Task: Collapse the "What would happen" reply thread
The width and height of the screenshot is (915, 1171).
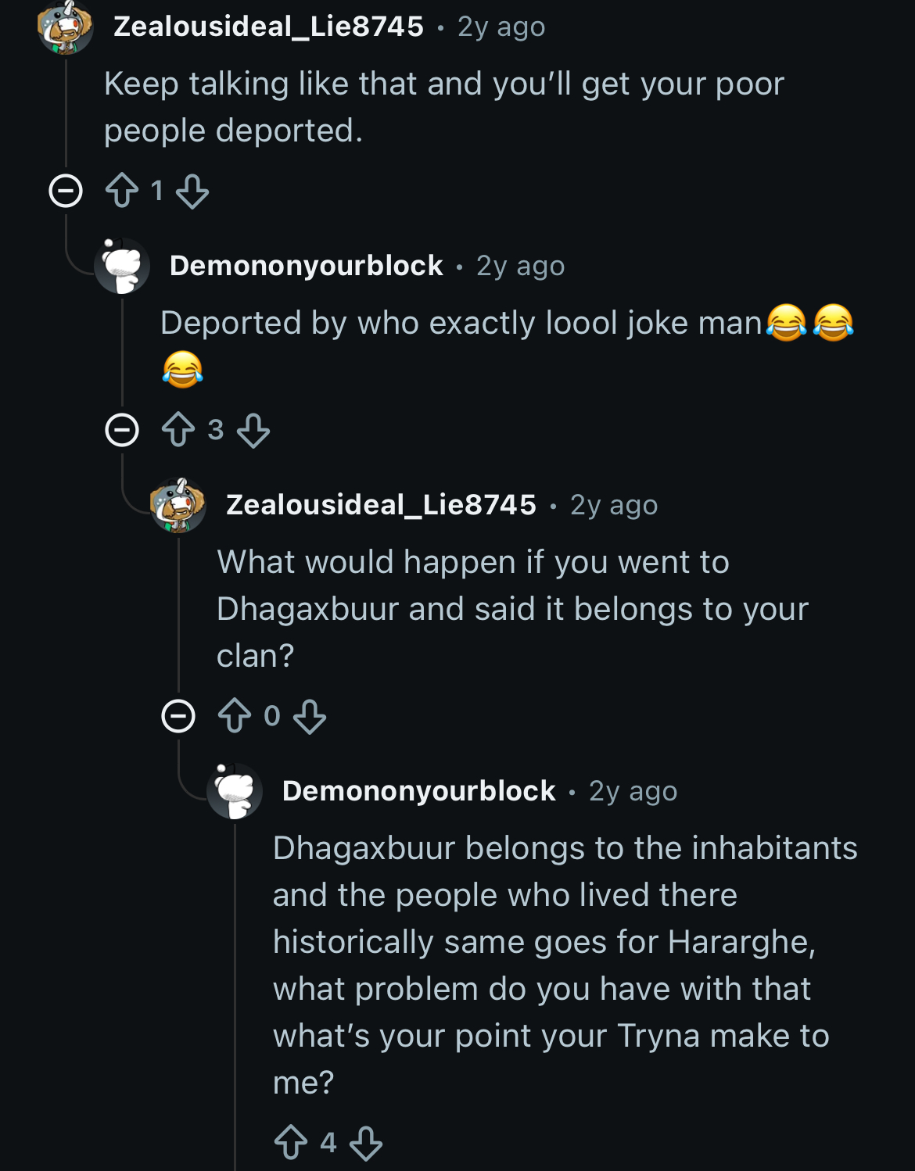Action: (178, 716)
